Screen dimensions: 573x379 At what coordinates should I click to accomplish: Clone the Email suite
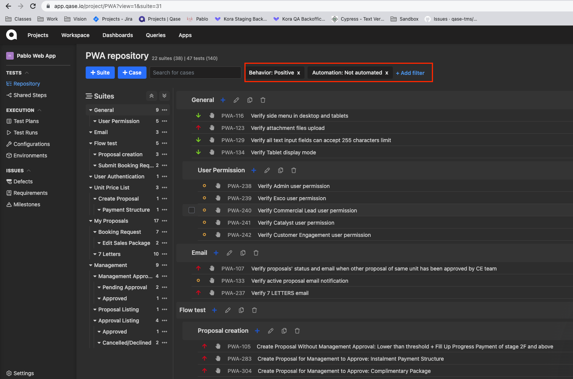pos(243,253)
